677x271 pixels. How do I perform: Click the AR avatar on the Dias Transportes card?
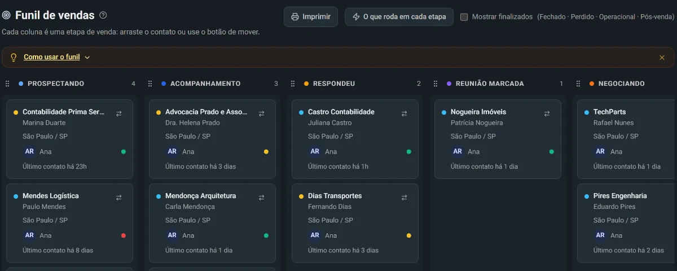pyautogui.click(x=315, y=235)
